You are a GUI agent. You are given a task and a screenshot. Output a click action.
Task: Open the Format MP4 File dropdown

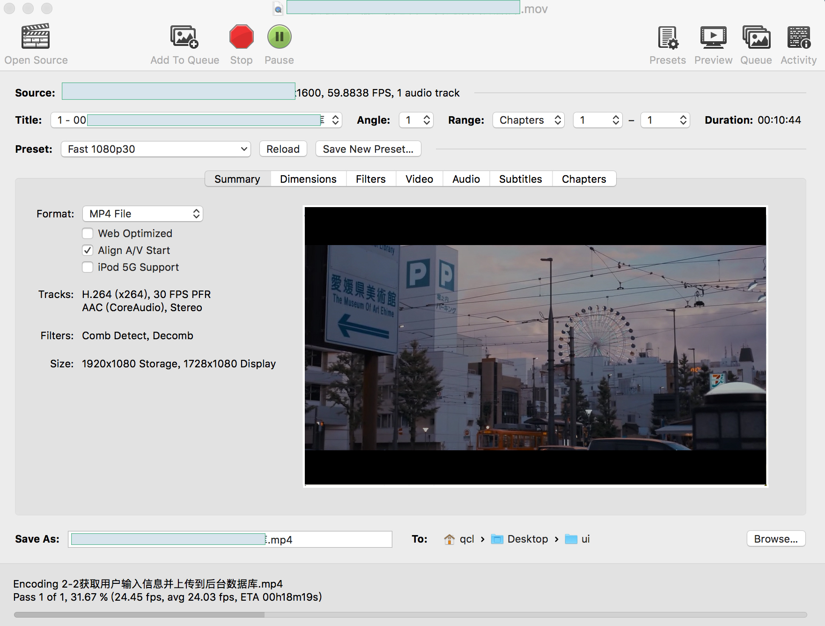click(x=143, y=214)
